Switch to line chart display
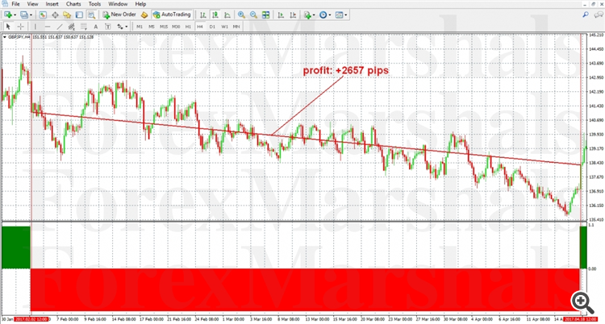The height and width of the screenshot is (324, 605). [x=227, y=15]
